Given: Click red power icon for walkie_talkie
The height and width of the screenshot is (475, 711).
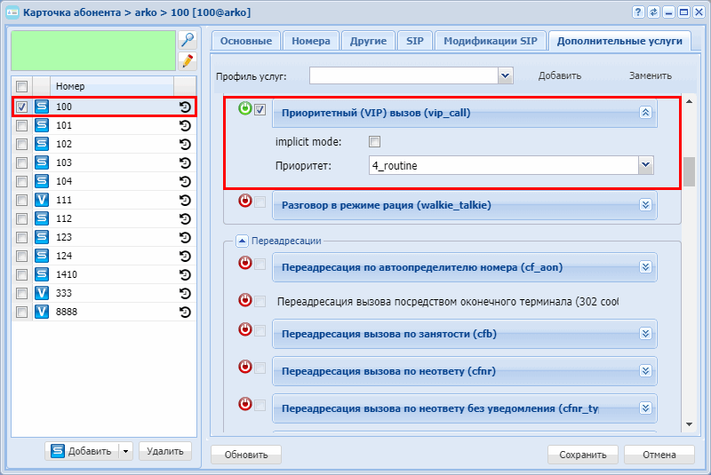Looking at the screenshot, I should coord(245,201).
